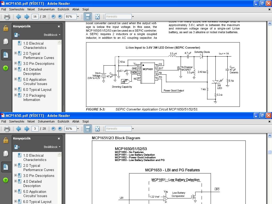Click page number field showing 16

coord(35,17)
